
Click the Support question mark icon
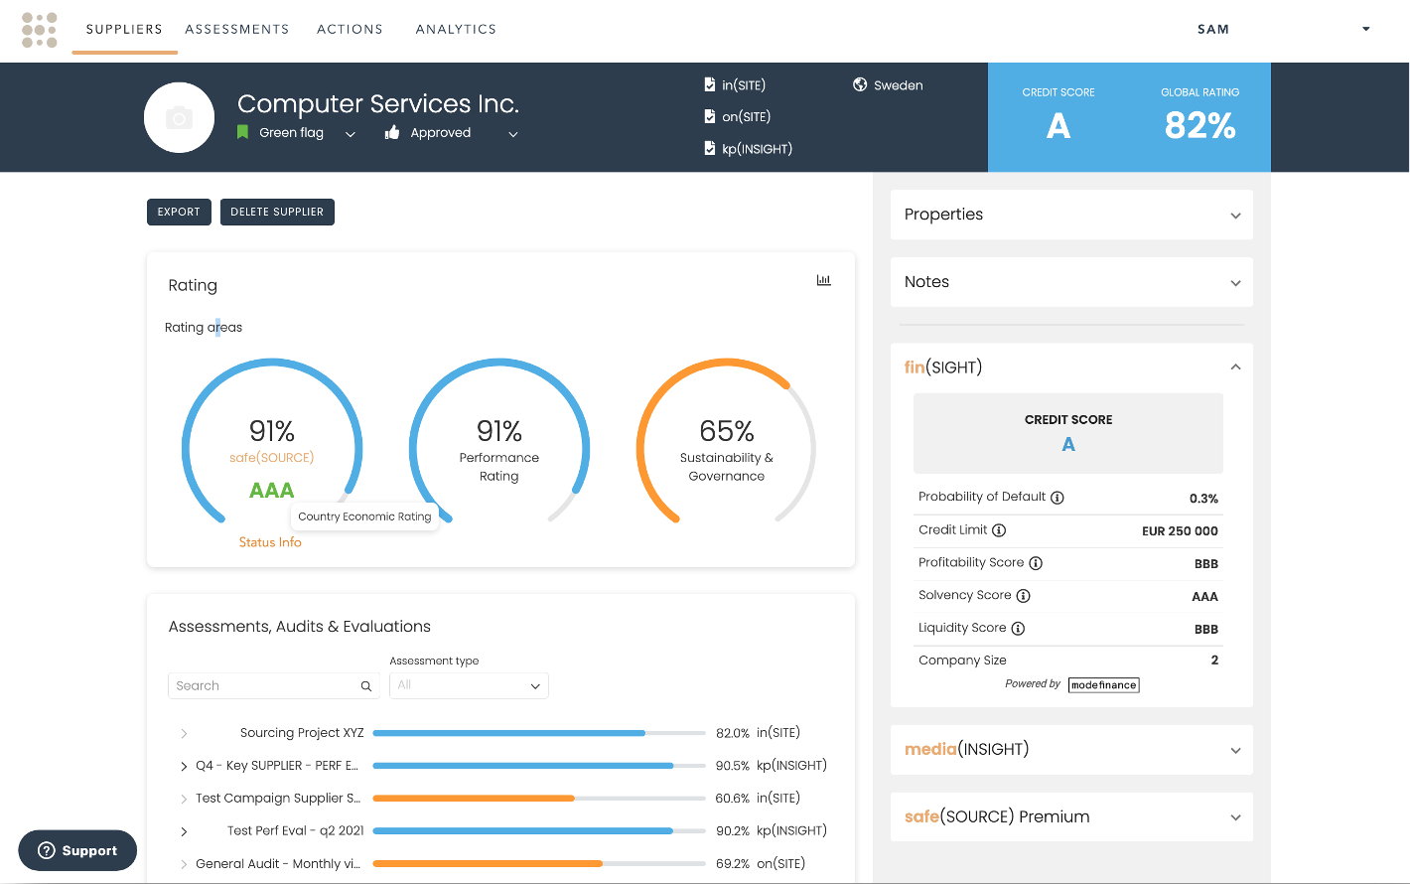point(46,850)
